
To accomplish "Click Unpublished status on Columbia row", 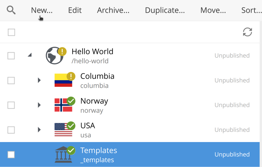I will (232, 80).
